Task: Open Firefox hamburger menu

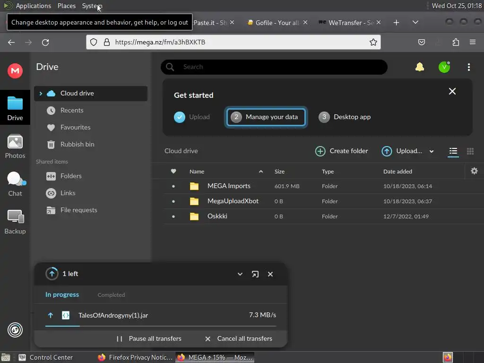Action: (473, 42)
